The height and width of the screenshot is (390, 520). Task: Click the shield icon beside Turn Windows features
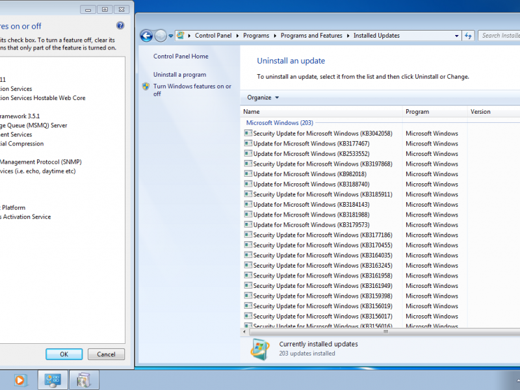pyautogui.click(x=146, y=86)
